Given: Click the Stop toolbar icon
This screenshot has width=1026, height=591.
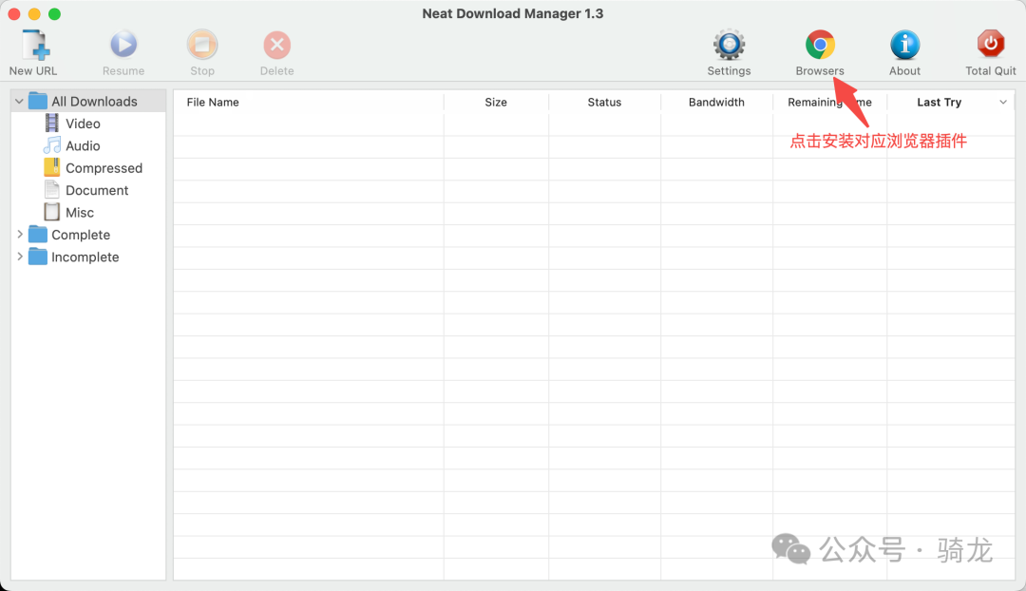Looking at the screenshot, I should tap(202, 46).
